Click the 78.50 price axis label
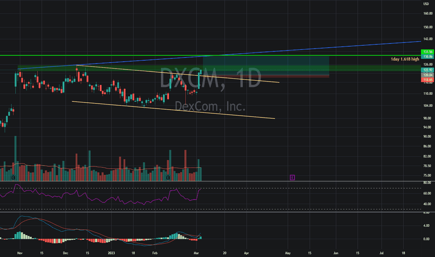This screenshot has width=435, height=257. (x=428, y=166)
